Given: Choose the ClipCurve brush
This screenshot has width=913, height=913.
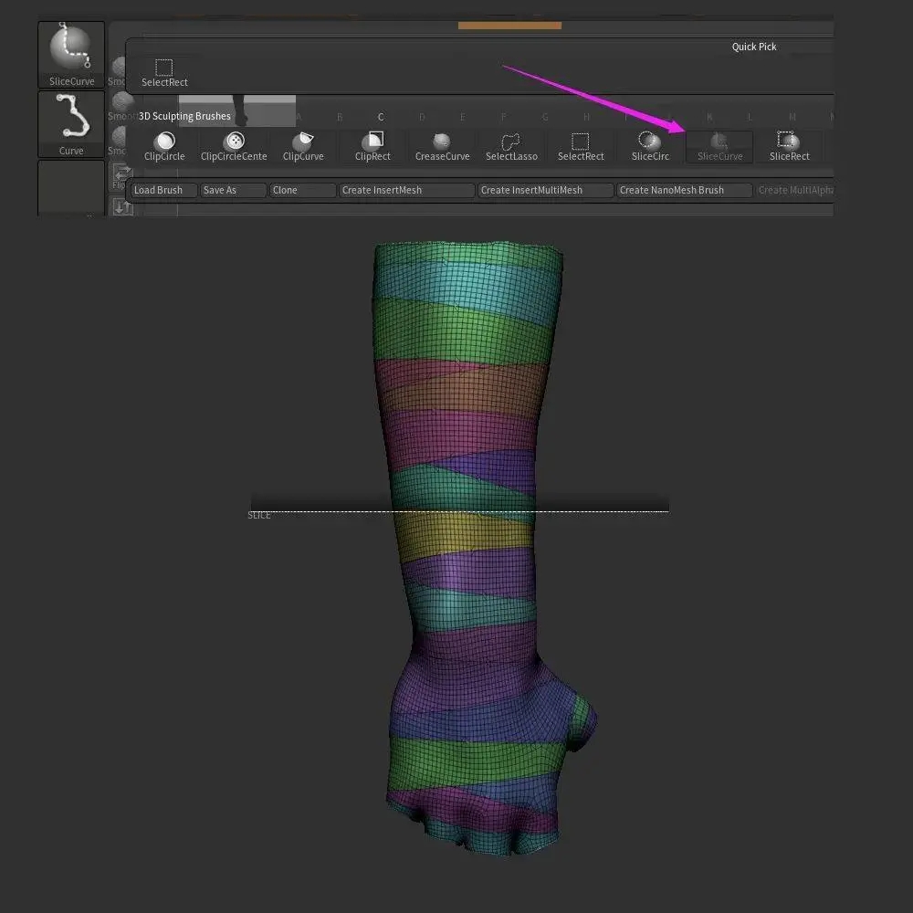Looking at the screenshot, I should coord(303,147).
